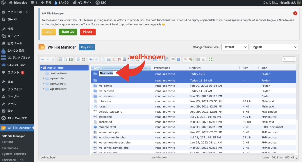Click the Sort toolbar icon
302x162 pixels.
203,59
